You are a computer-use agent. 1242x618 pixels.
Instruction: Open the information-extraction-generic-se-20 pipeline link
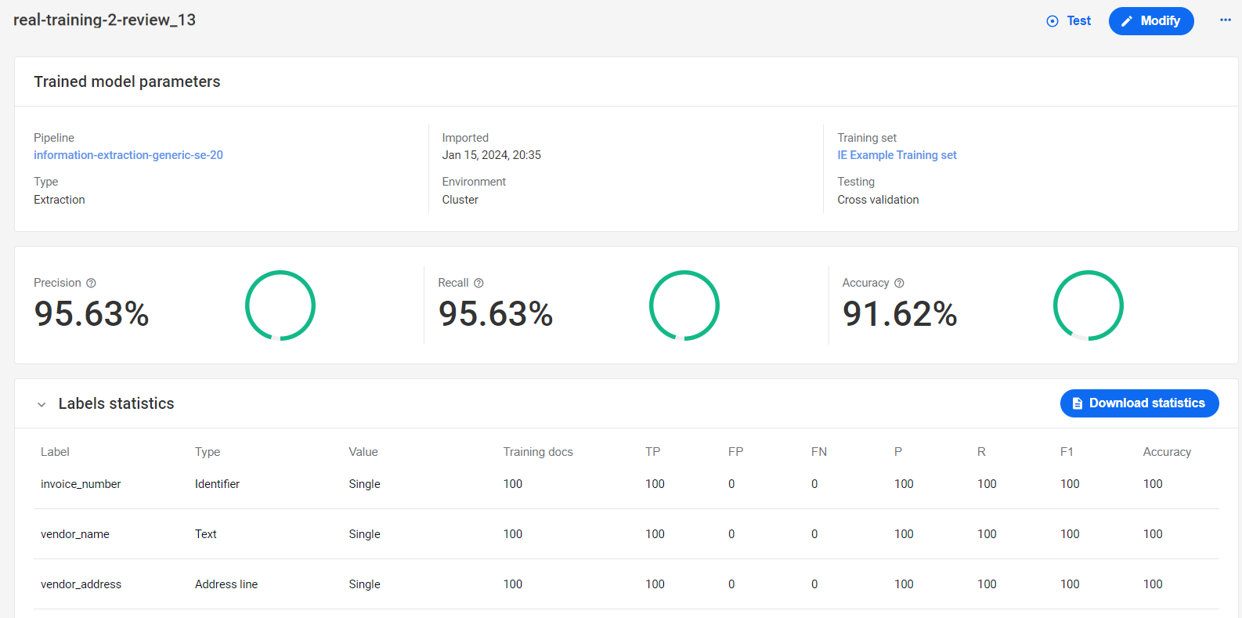click(128, 155)
